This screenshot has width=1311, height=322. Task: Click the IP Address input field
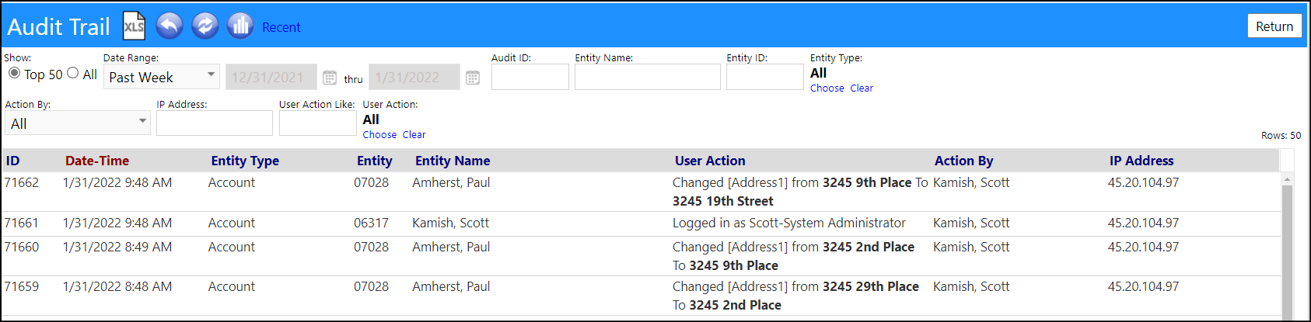coord(215,123)
